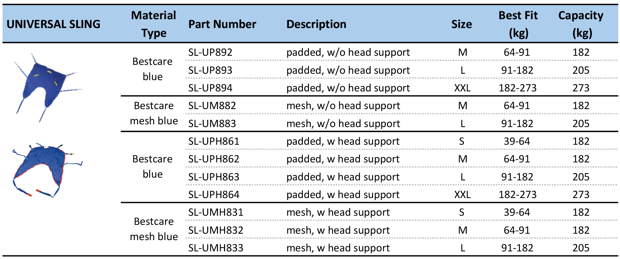Screen dimensions: 620x259
Task: Select part number SL-UMH833
Action: click(x=216, y=248)
